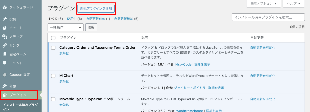310x112 pixels.
Task: Open the 一括操作 bulk actions dropdown
Action: [x=66, y=27]
